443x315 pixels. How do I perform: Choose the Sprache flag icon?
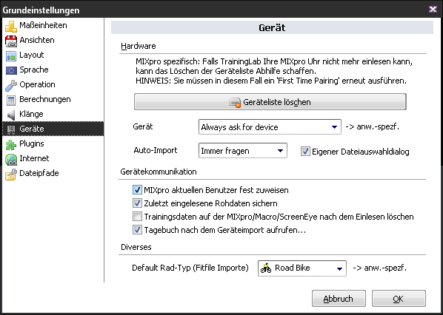[11, 70]
